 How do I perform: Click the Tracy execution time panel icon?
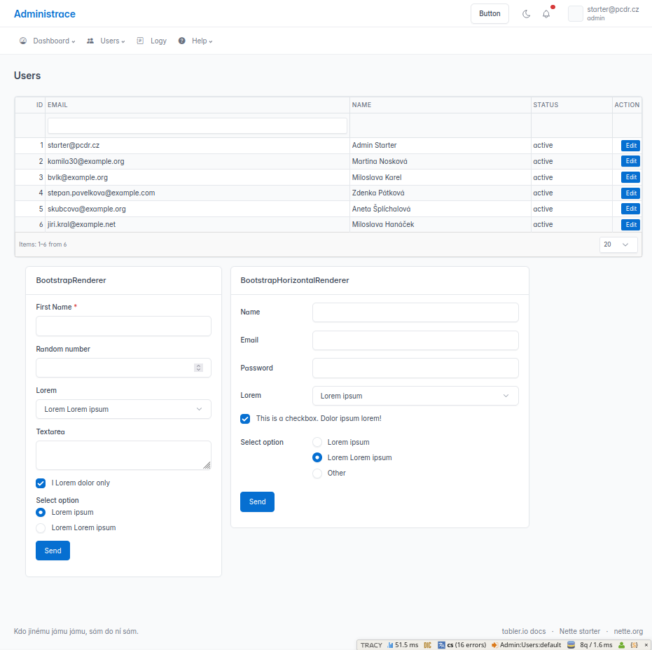point(403,645)
